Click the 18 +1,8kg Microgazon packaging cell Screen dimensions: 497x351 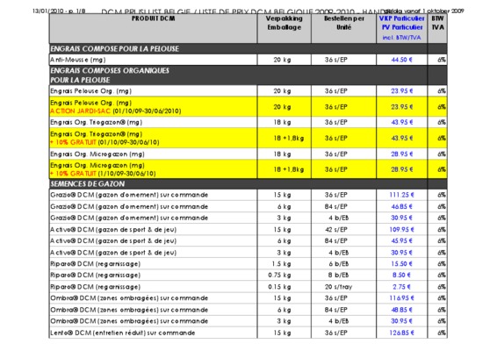pos(284,169)
